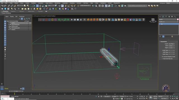Open the layer Default dropdown at bottom left
This screenshot has width=179, height=100.
click(12, 89)
